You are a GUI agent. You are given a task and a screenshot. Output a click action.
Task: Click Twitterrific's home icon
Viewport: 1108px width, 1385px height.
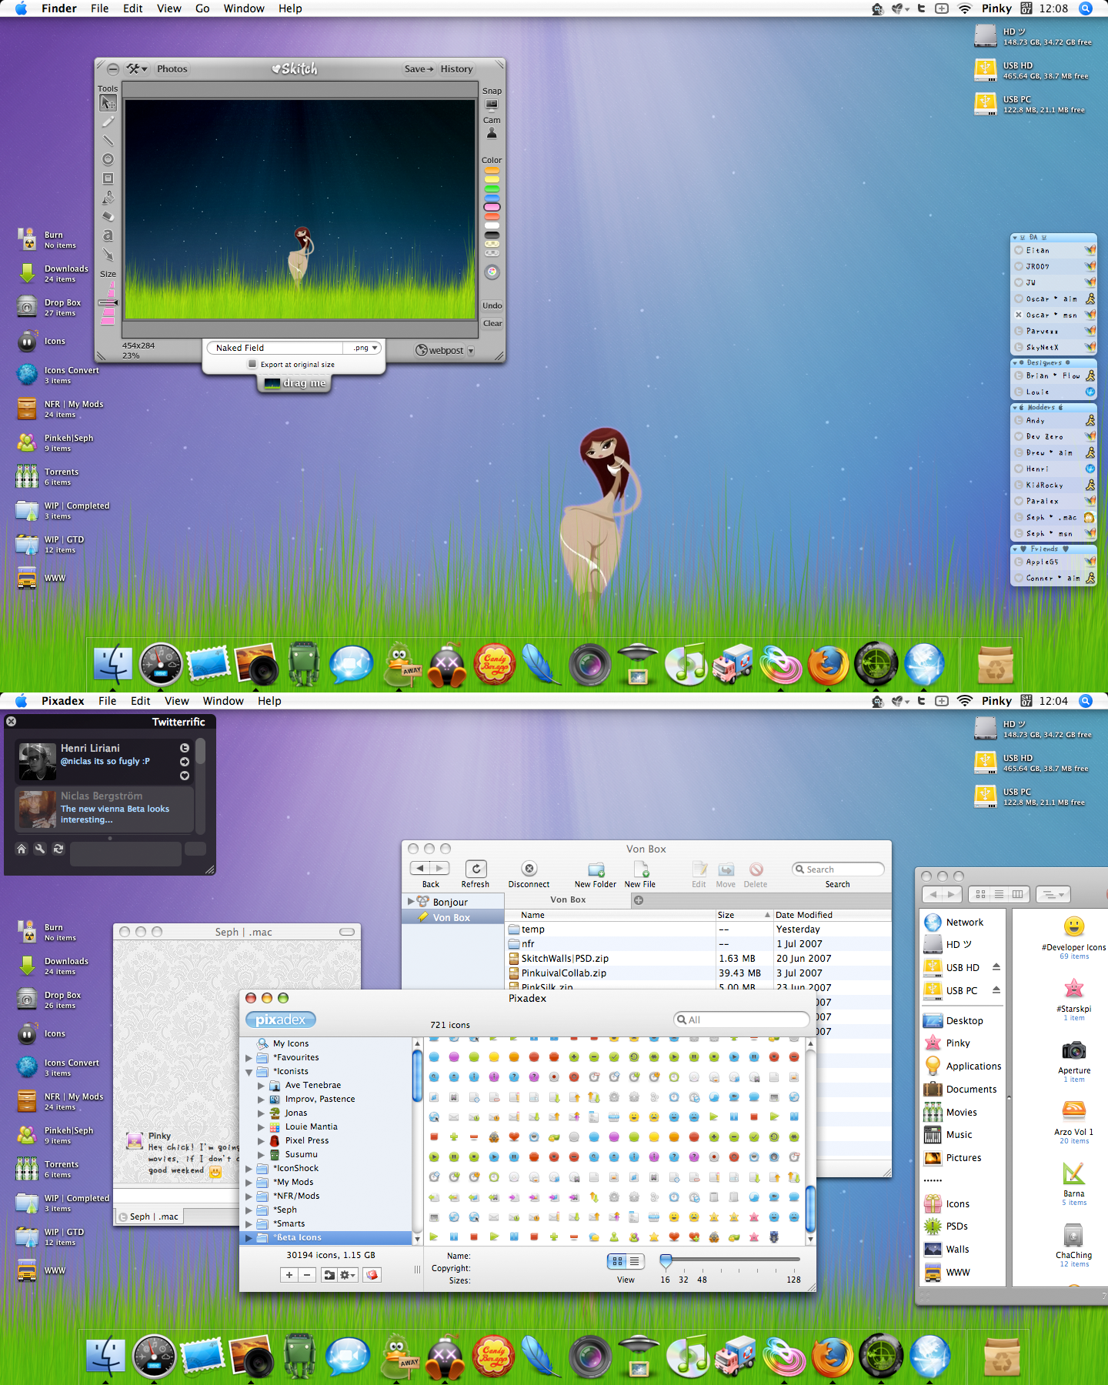[22, 849]
